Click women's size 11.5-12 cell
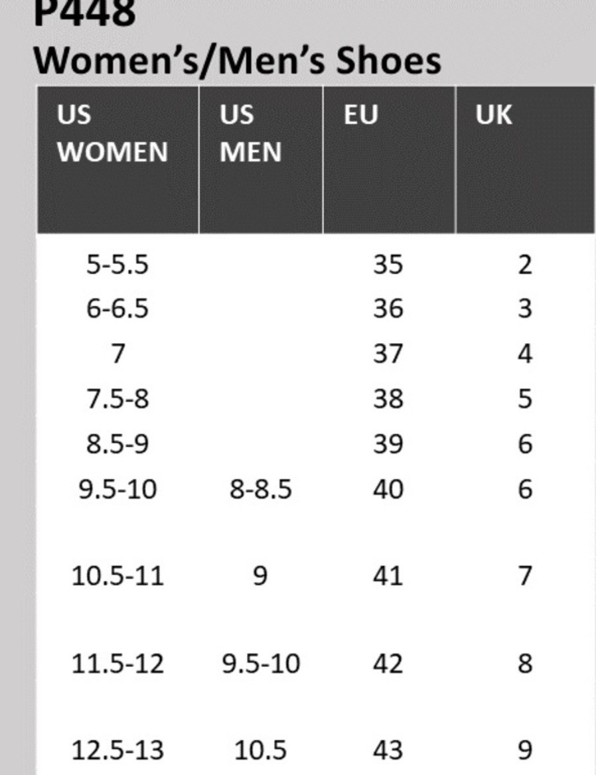The height and width of the screenshot is (775, 596). pos(117,664)
